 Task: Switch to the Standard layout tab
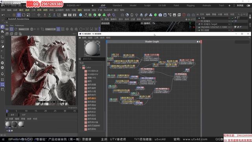tap(117, 6)
